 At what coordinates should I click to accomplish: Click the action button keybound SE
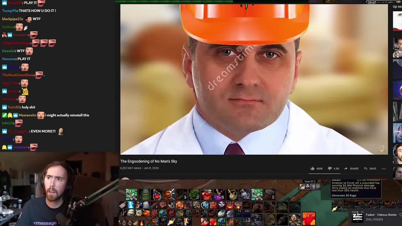(x=205, y=222)
